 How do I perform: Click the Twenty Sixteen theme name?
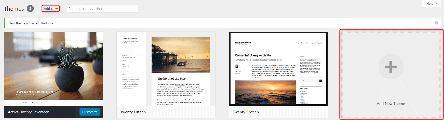pyautogui.click(x=246, y=112)
